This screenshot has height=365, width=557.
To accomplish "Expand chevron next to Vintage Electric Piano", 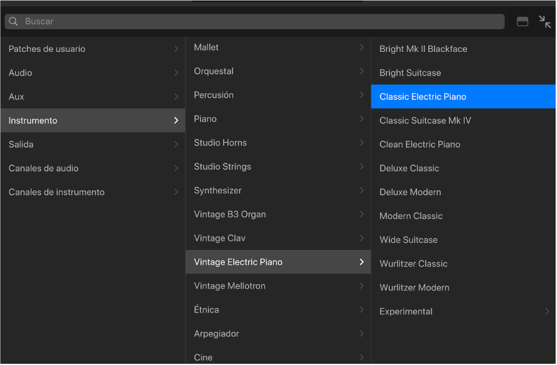I will (x=361, y=262).
